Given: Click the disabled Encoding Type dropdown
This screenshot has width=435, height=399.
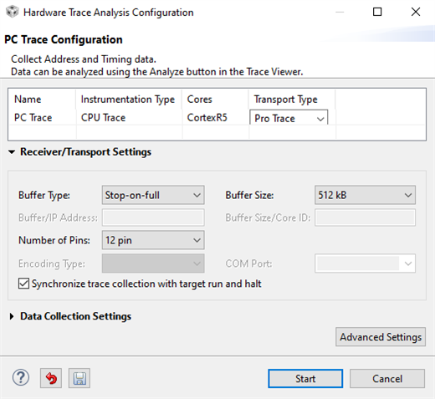Looking at the screenshot, I should pos(153,263).
